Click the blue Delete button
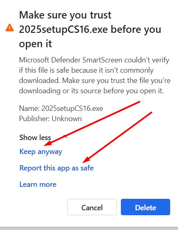This screenshot has height=230, width=178. pos(146,207)
